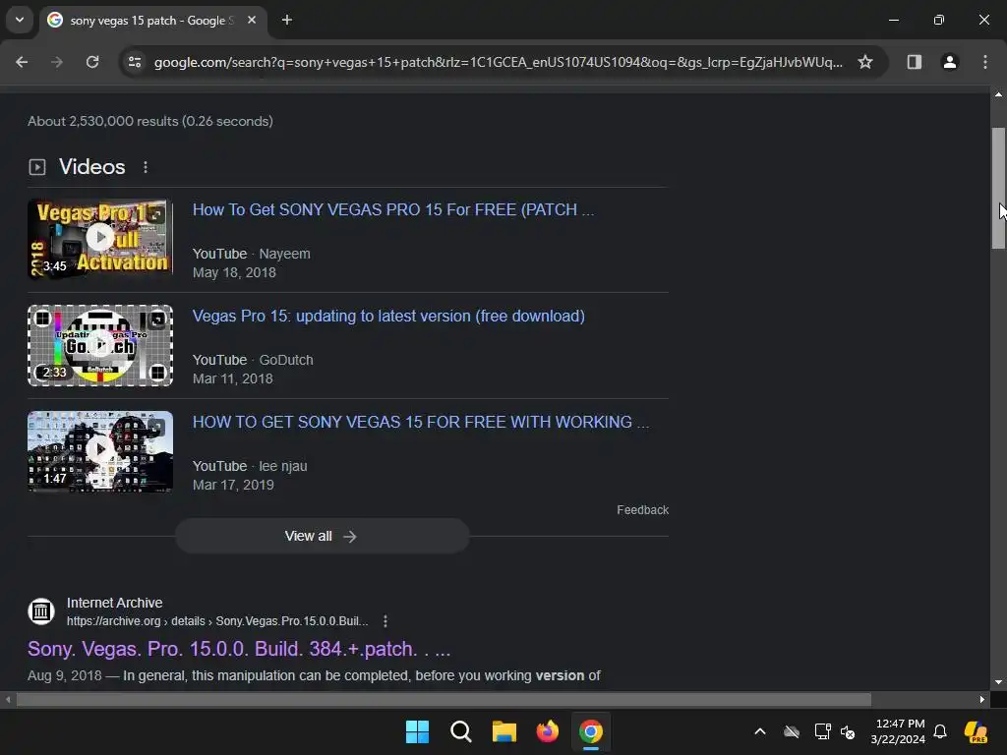Screen dimensions: 1007x755
Task: Open the Internet Archive result options menu
Action: [385, 621]
